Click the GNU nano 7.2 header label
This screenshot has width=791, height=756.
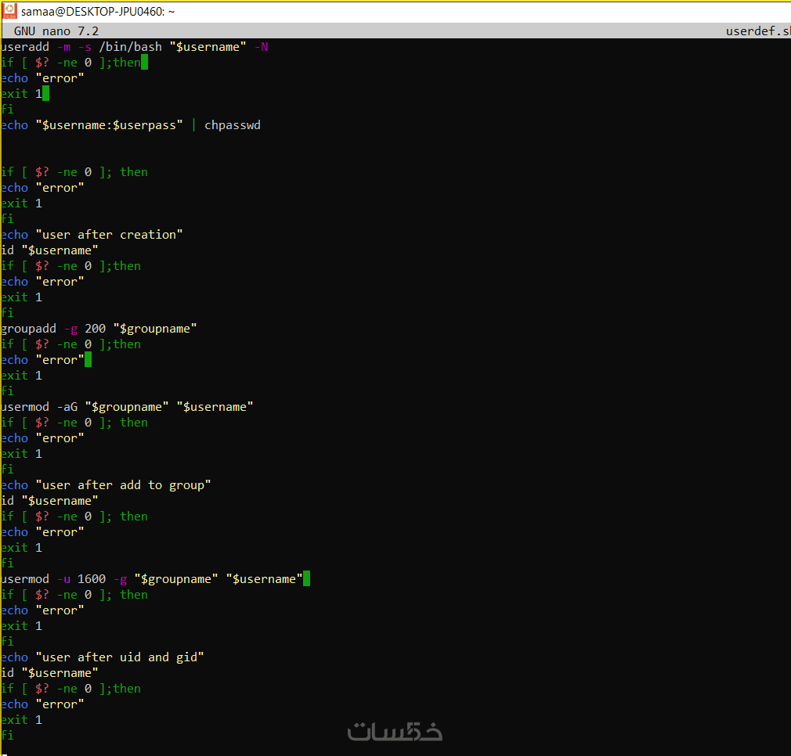pos(56,31)
